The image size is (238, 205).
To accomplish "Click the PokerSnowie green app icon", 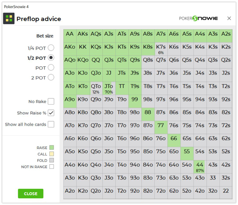I will (x=9, y=19).
